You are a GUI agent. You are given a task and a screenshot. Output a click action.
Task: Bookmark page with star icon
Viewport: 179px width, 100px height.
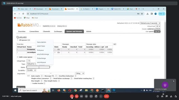(x=142, y=14)
